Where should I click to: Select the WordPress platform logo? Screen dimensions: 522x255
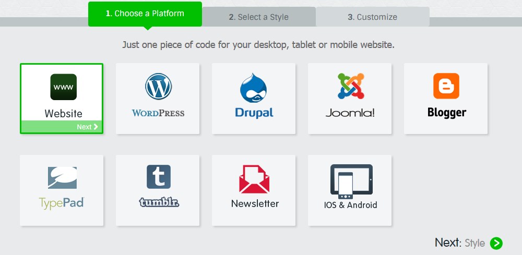[158, 87]
